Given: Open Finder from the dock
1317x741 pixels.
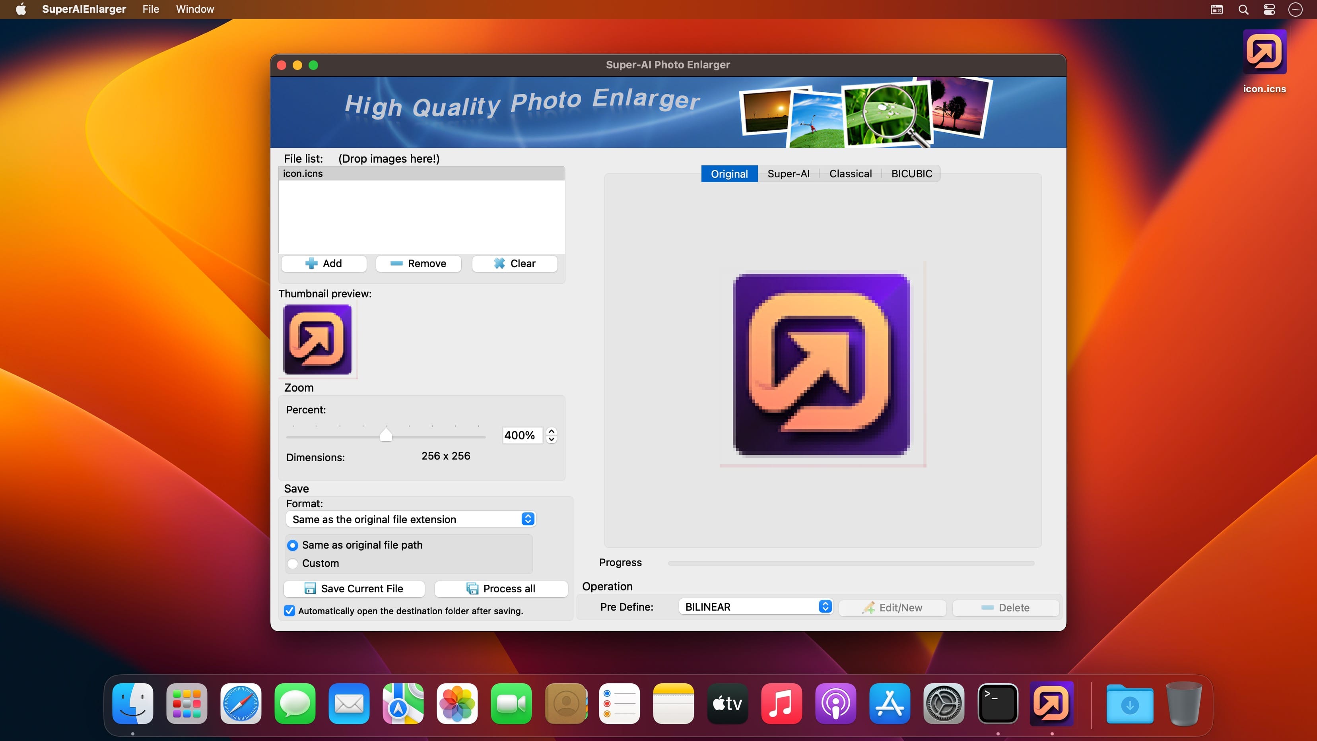Looking at the screenshot, I should pyautogui.click(x=132, y=704).
